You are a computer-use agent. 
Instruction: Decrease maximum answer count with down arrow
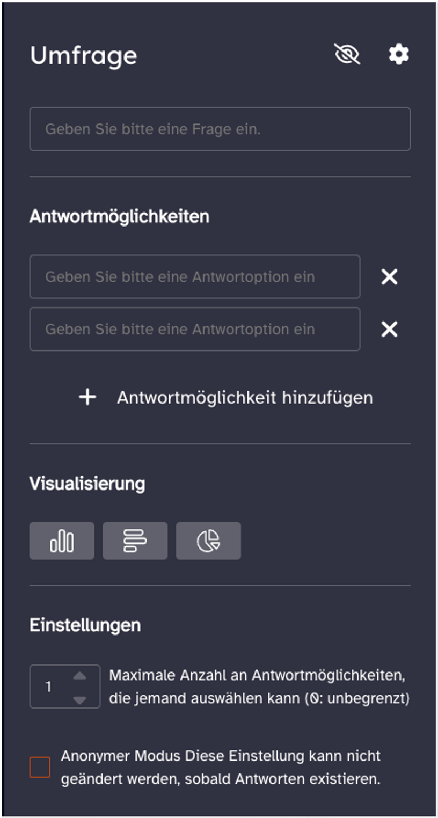(x=80, y=699)
